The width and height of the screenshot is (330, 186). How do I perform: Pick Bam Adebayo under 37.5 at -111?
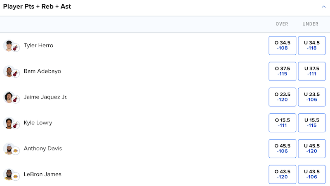312,71
